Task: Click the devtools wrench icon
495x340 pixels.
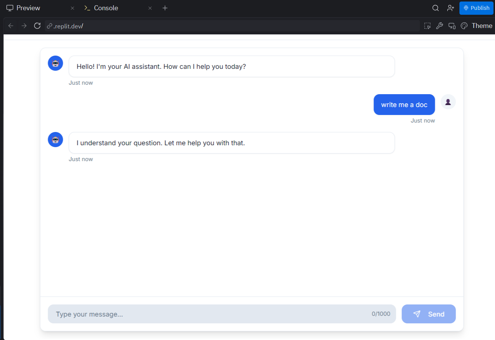Action: click(x=439, y=26)
